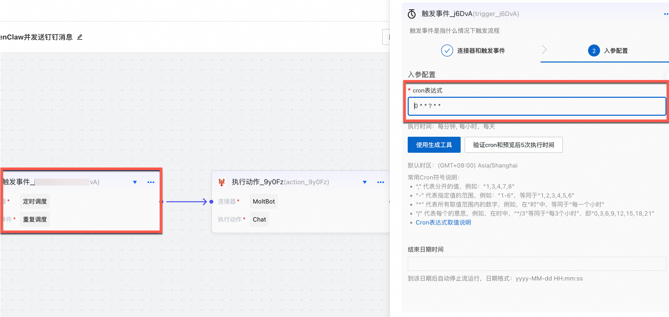Collapse the trigger event node with triangle
The width and height of the screenshot is (669, 317).
pyautogui.click(x=135, y=182)
